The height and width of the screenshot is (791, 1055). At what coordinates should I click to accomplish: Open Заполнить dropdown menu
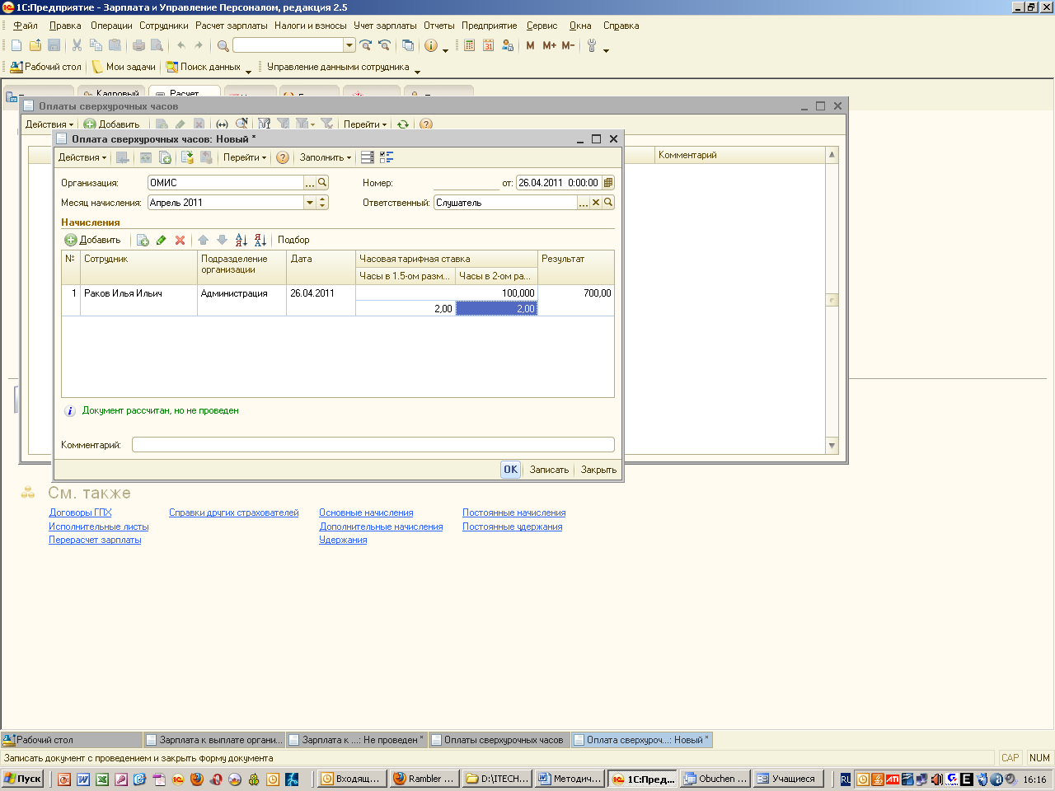tap(325, 157)
